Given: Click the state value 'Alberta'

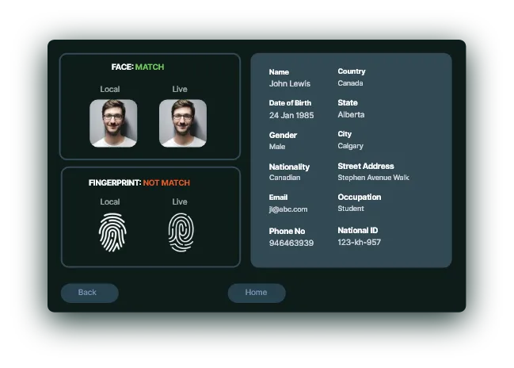Looking at the screenshot, I should coord(351,114).
